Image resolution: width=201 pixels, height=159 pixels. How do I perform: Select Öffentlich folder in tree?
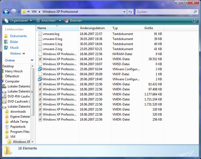[12, 76]
